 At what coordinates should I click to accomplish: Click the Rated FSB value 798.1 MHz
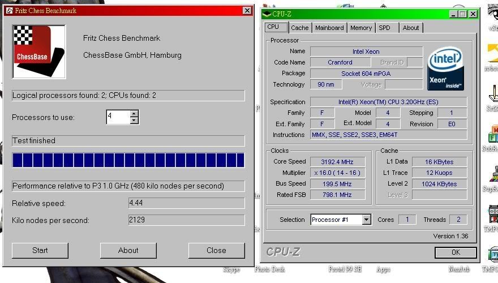(337, 195)
